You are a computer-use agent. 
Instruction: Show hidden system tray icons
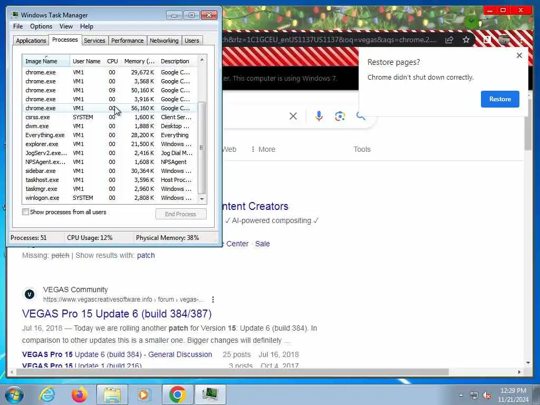tap(461, 396)
